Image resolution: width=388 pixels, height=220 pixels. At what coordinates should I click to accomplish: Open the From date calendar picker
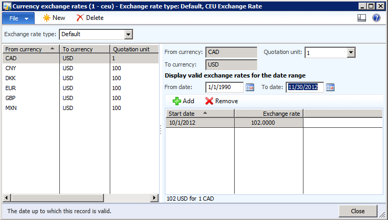pyautogui.click(x=250, y=87)
